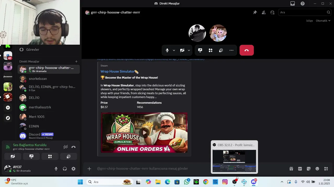Open File Explorer from the taskbar
The image size is (334, 187).
tap(158, 182)
